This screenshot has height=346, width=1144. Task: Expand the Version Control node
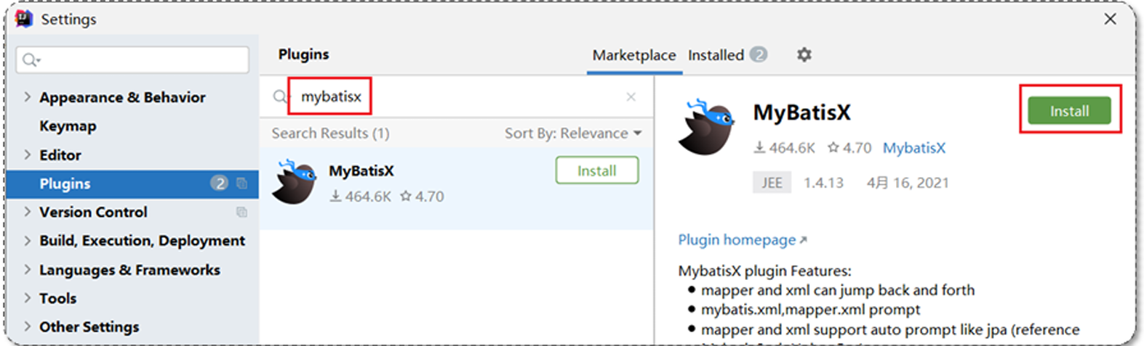(x=27, y=212)
